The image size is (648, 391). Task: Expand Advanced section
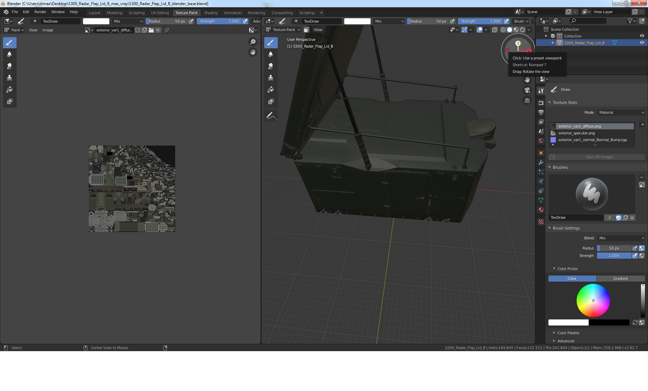[554, 341]
